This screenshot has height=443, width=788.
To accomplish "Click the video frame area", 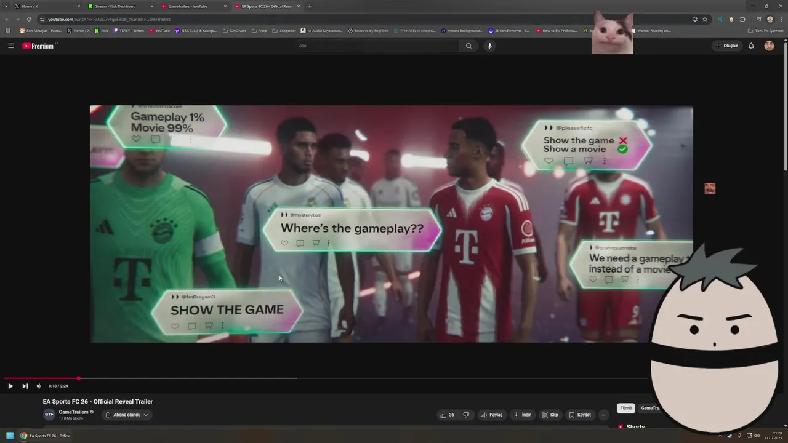I will coord(392,224).
